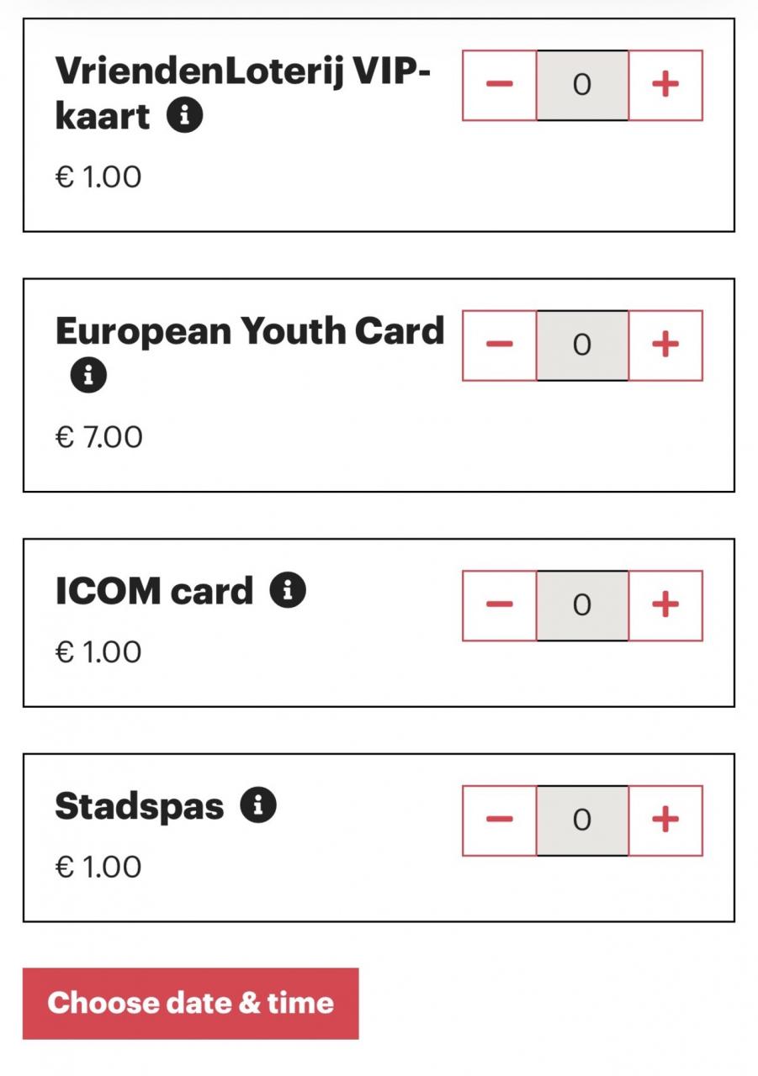Click the ICOM card ticket title
Image resolution: width=758 pixels, height=1076 pixels.
click(154, 592)
